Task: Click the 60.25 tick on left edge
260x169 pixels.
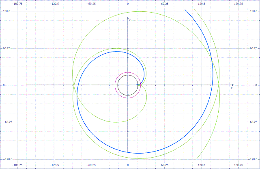Action: coord(6,48)
